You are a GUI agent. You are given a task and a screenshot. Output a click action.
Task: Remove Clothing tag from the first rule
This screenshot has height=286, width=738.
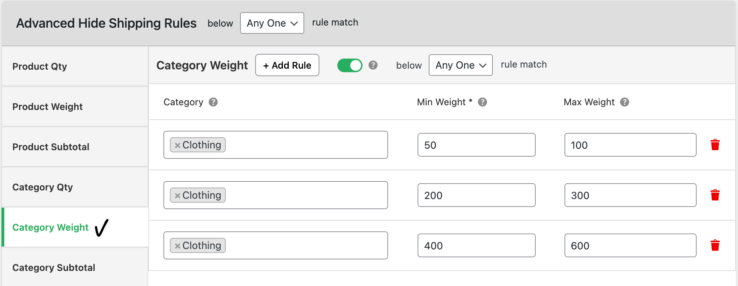tap(177, 145)
